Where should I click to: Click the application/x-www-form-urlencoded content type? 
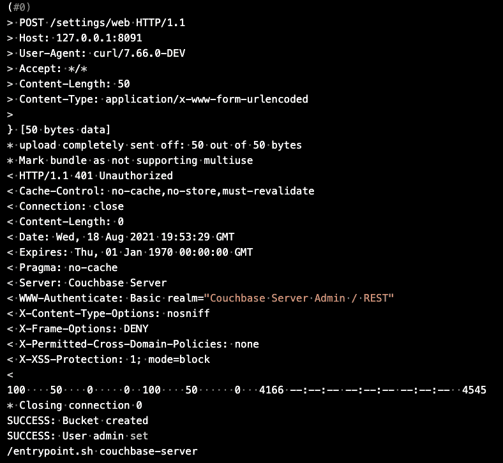(207, 99)
